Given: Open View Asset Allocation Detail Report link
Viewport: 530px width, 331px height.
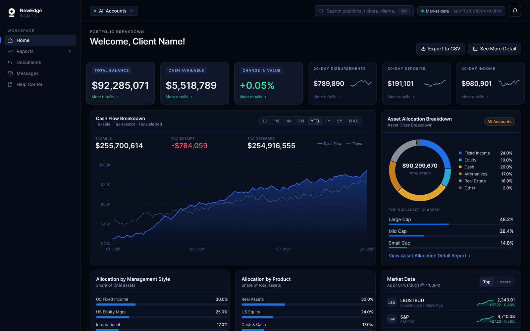Looking at the screenshot, I should click(x=430, y=256).
